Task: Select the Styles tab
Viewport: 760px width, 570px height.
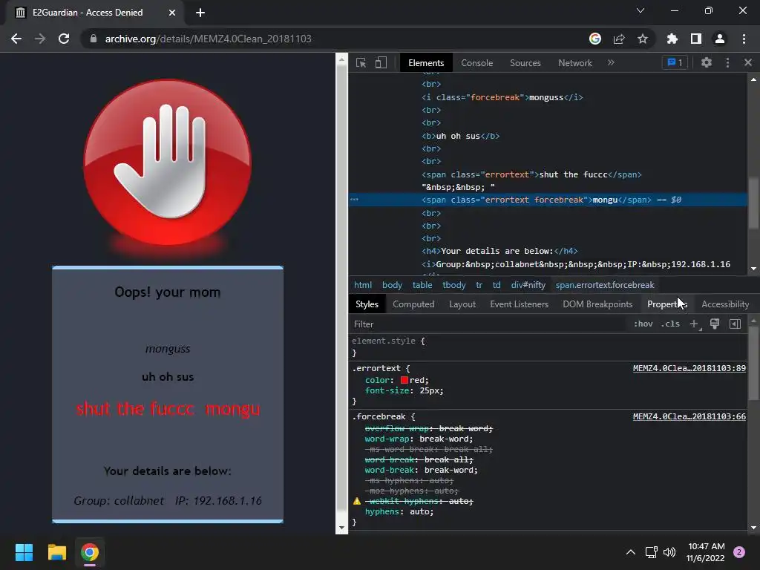Action: (367, 304)
